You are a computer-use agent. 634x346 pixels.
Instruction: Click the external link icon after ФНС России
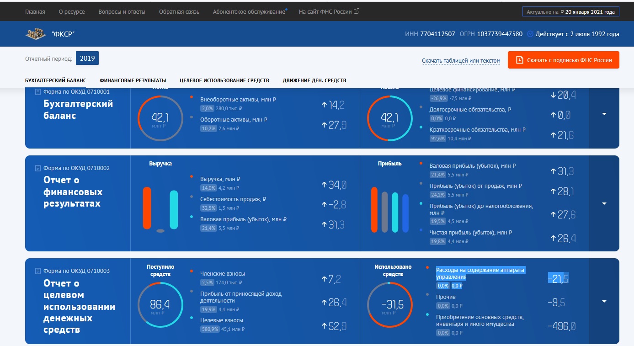[357, 11]
